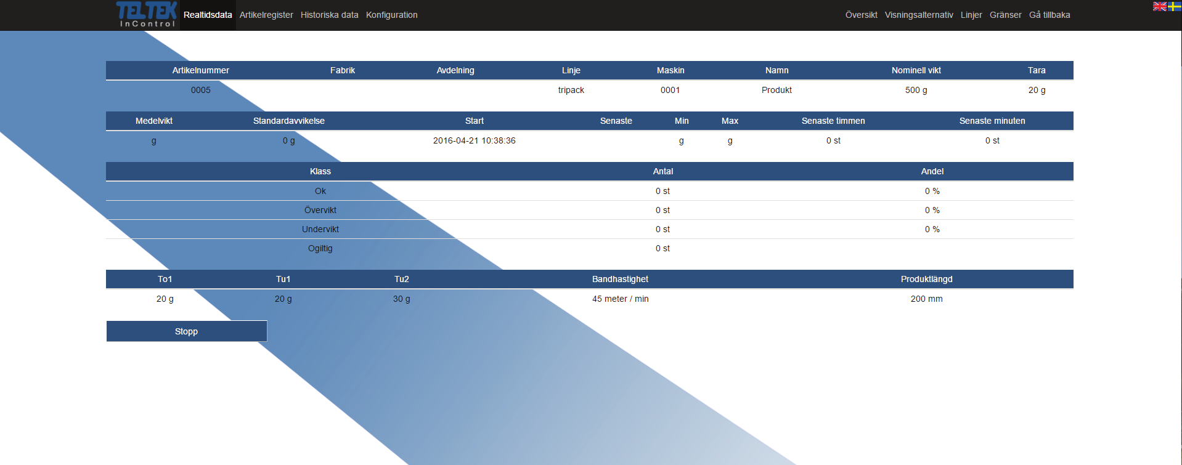This screenshot has height=465, width=1182.
Task: Switch language to Swedish flag
Action: pos(1174,6)
